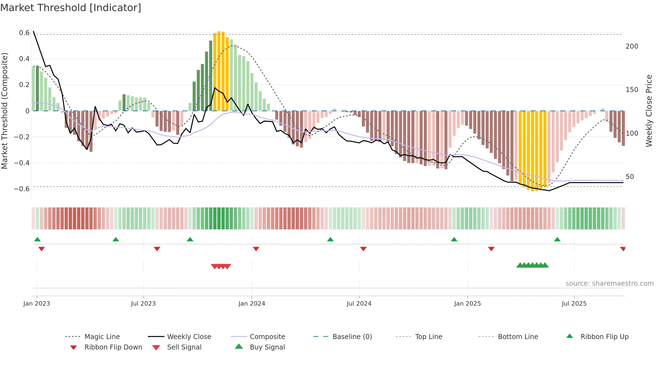Image resolution: width=663 pixels, height=373 pixels.
Task: Click the darkest green ribbon segment in late 2023
Action: point(219,218)
